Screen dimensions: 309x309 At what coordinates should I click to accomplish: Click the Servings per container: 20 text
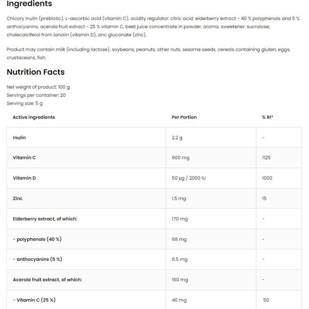[x=36, y=95]
